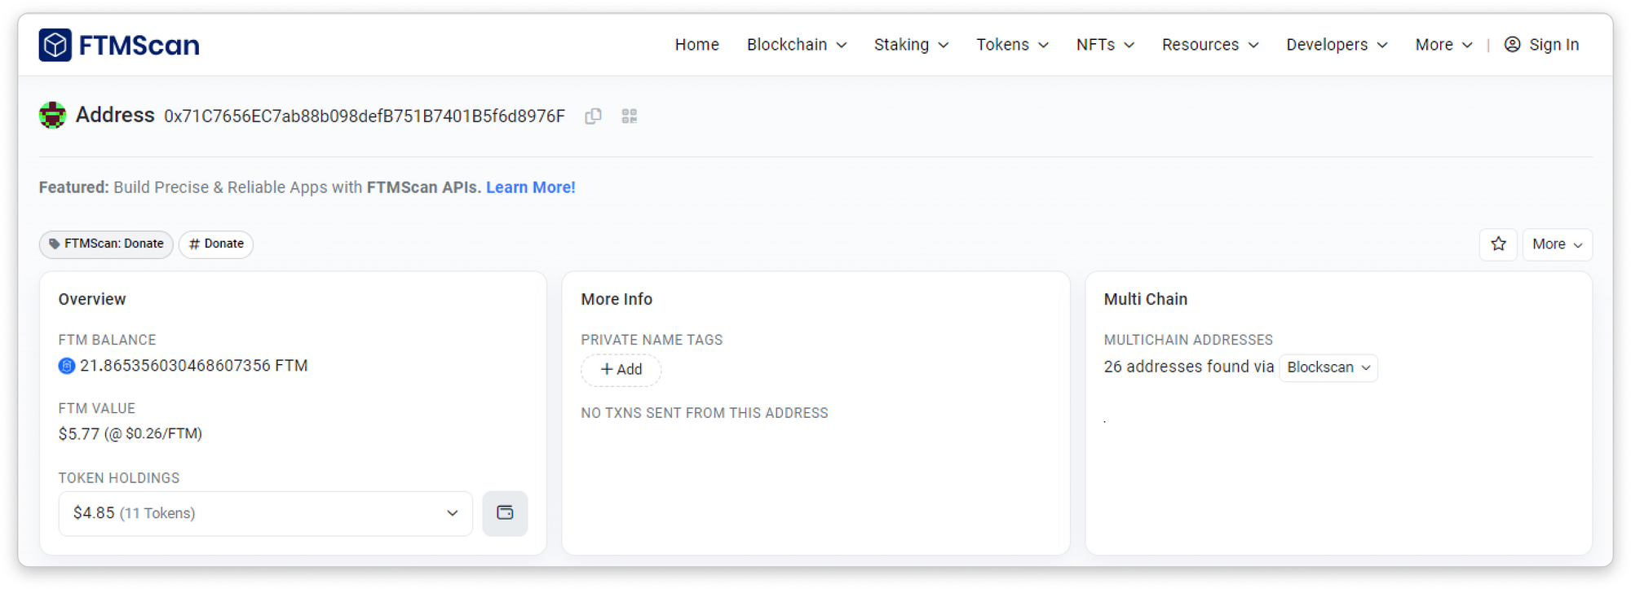
Task: Copy the address to clipboard
Action: [593, 116]
